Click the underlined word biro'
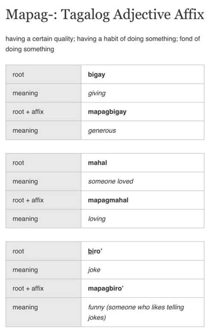The image size is (218, 329). 95,251
